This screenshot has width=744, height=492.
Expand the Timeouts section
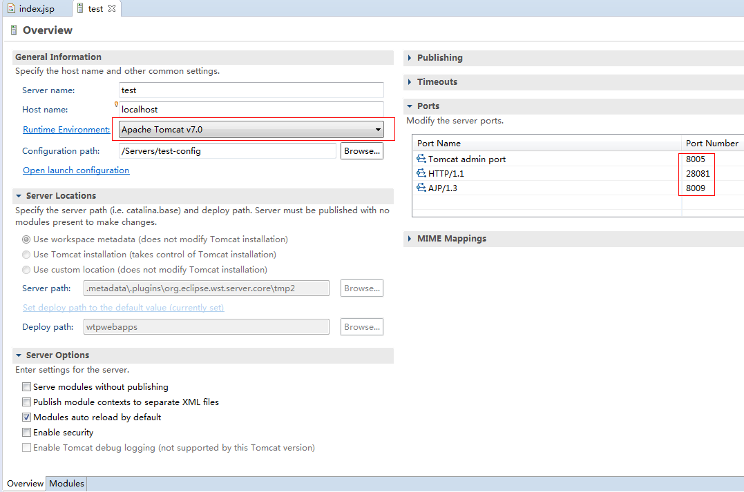coord(410,82)
